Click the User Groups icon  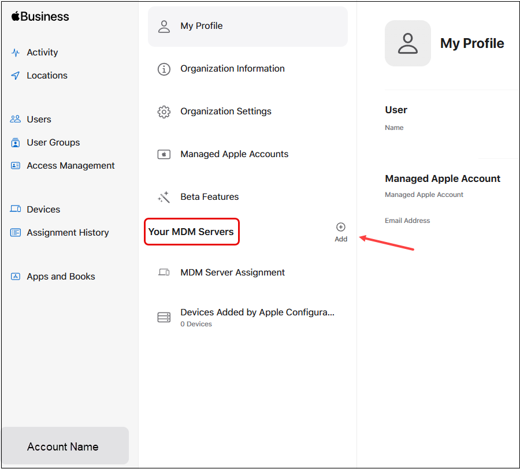click(16, 143)
